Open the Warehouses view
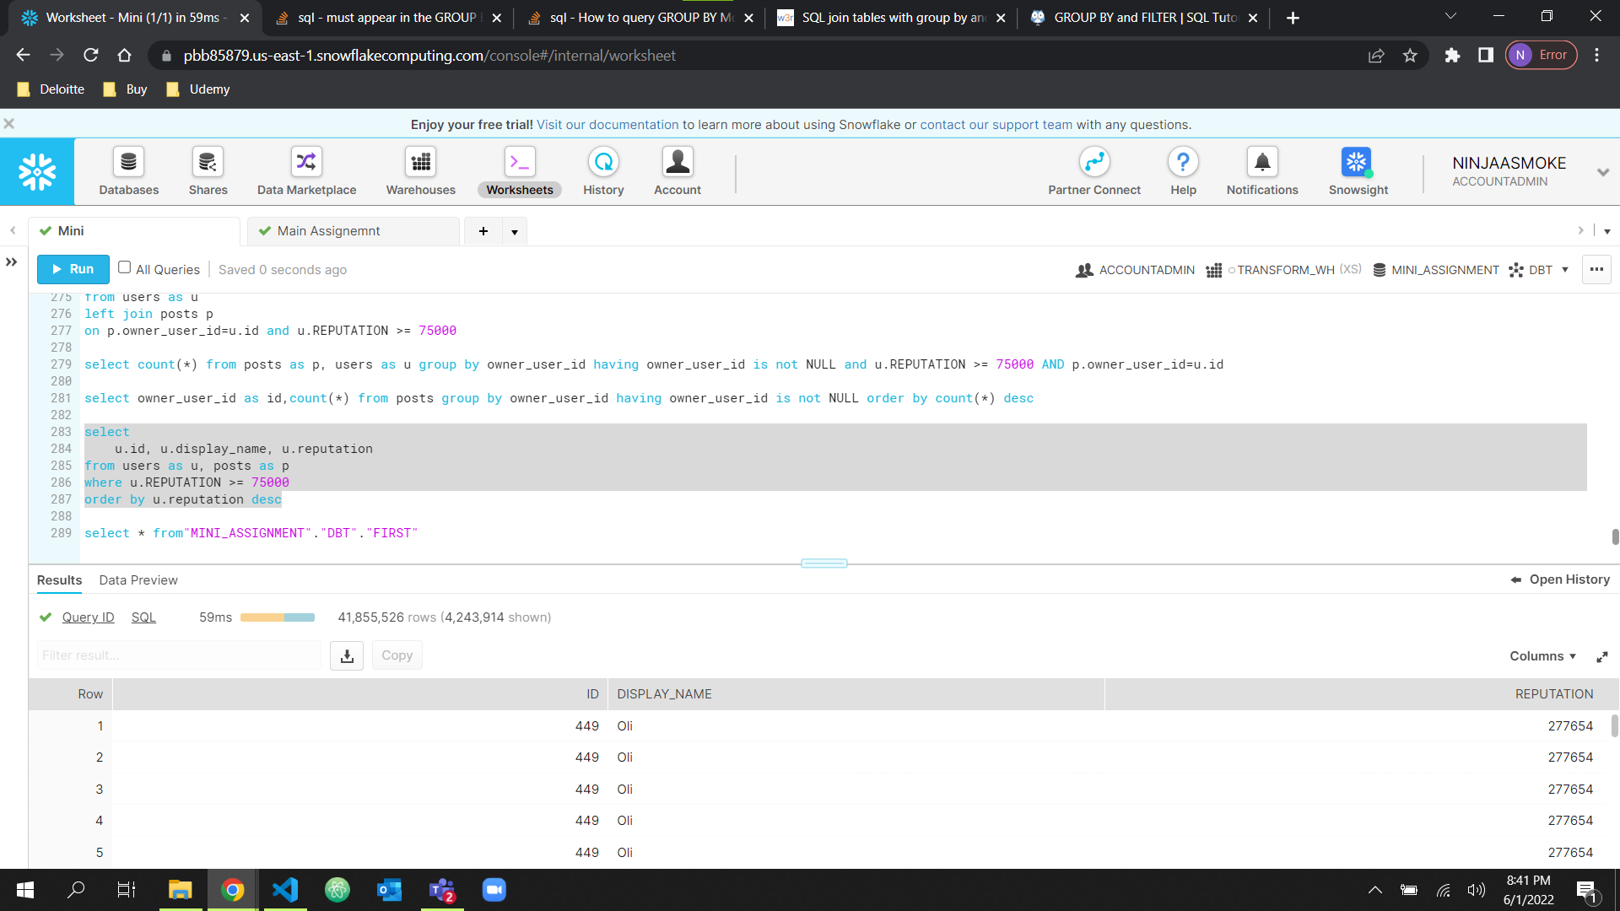This screenshot has height=911, width=1620. tap(420, 170)
